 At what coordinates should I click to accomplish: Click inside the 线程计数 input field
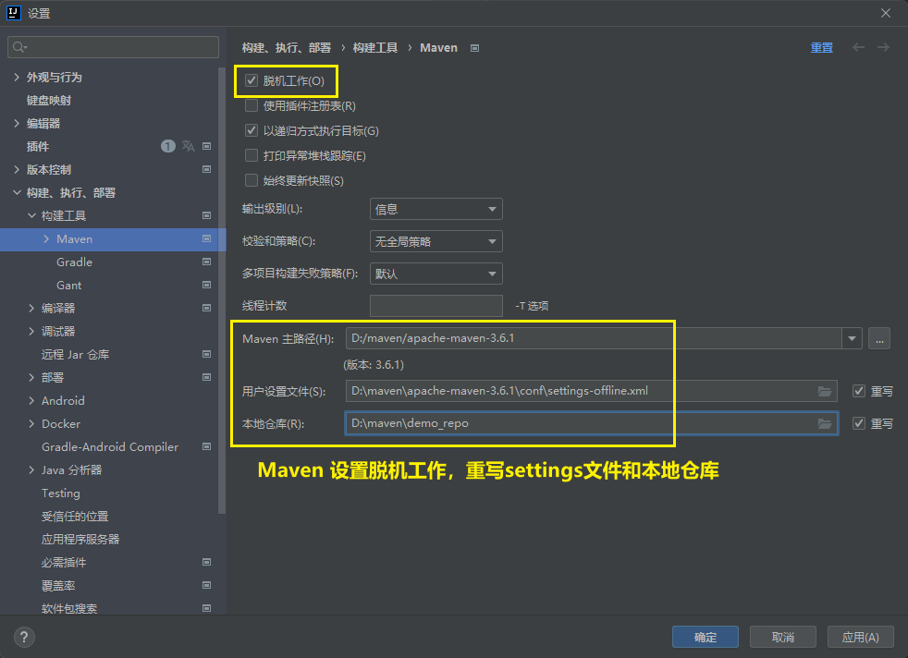point(436,305)
